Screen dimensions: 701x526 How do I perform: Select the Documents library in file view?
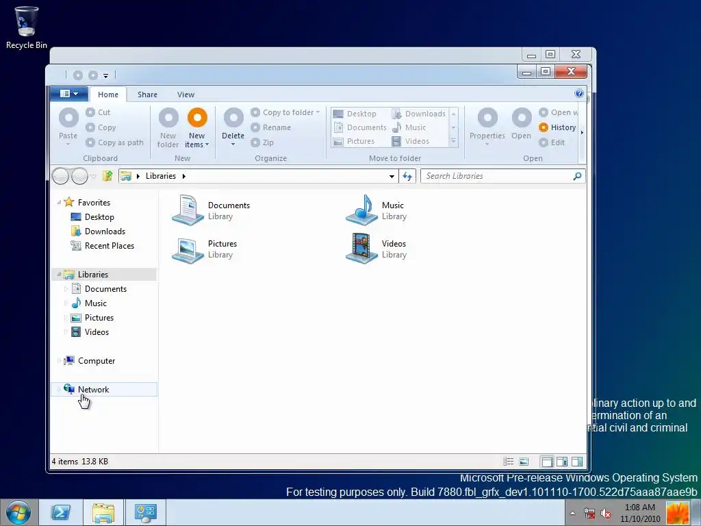click(211, 210)
